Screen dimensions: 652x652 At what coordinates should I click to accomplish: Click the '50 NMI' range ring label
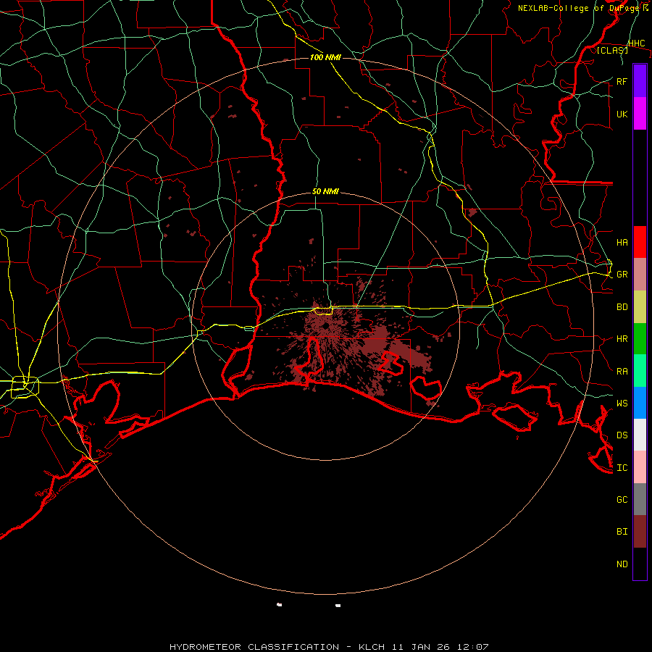[x=325, y=191]
